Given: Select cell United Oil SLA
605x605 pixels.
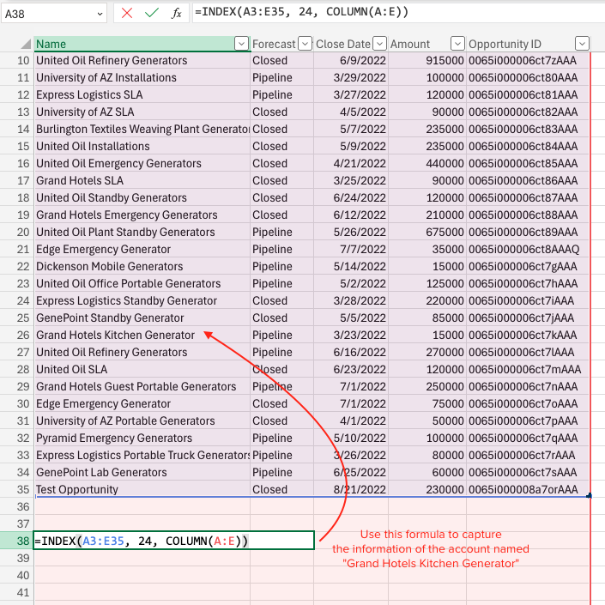Looking at the screenshot, I should click(142, 369).
